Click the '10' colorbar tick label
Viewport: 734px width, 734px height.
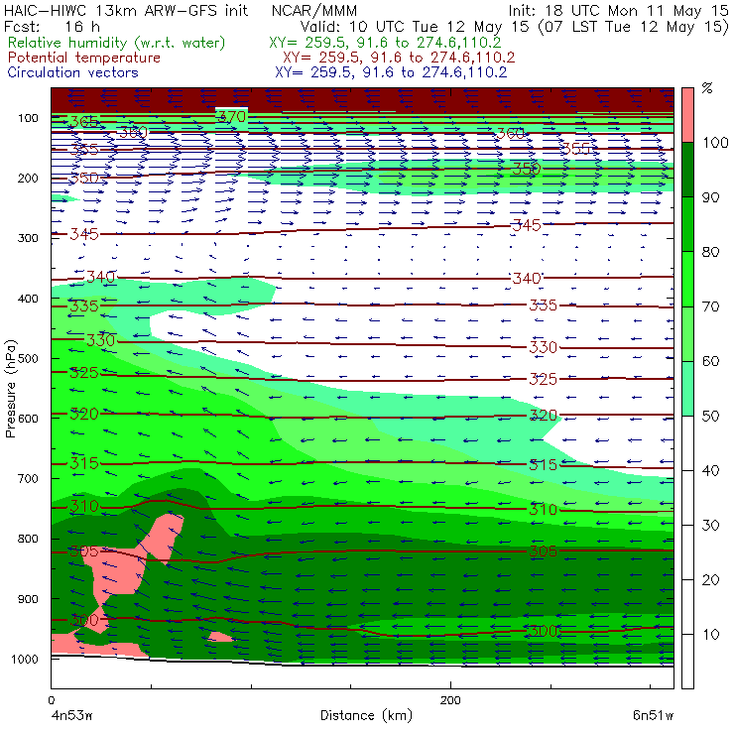coord(710,634)
